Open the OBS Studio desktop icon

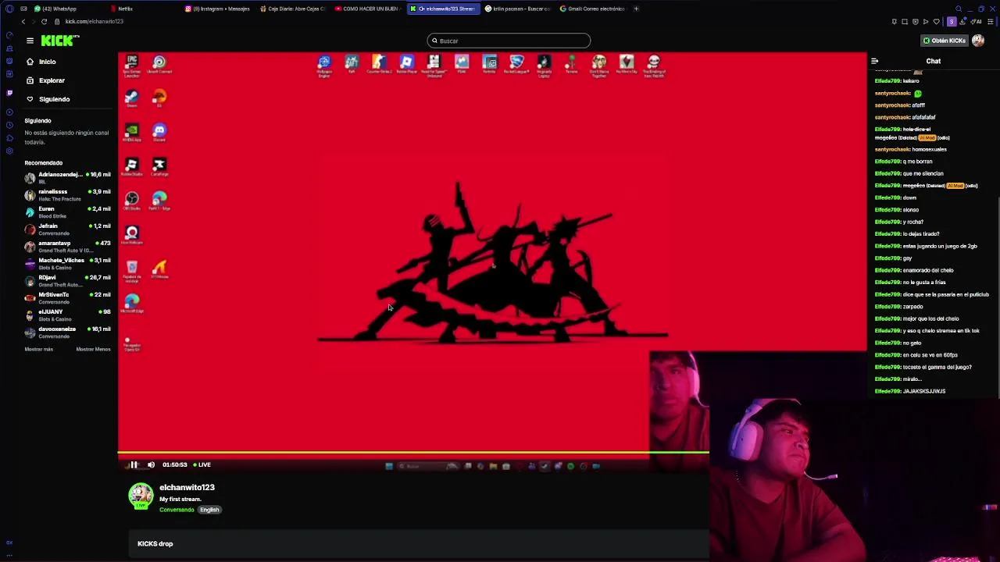click(x=132, y=201)
